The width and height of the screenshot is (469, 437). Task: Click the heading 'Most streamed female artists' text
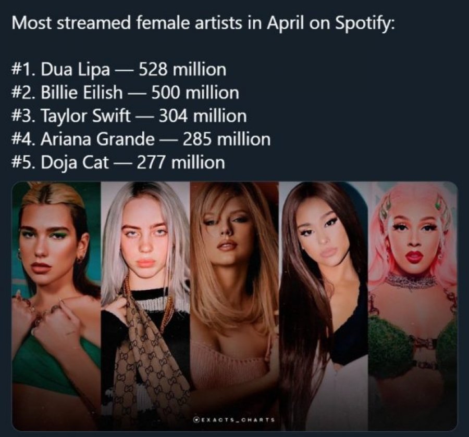click(125, 23)
